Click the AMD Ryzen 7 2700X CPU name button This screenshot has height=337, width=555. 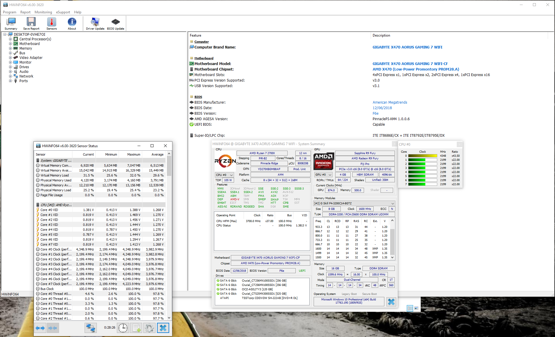[x=262, y=153]
